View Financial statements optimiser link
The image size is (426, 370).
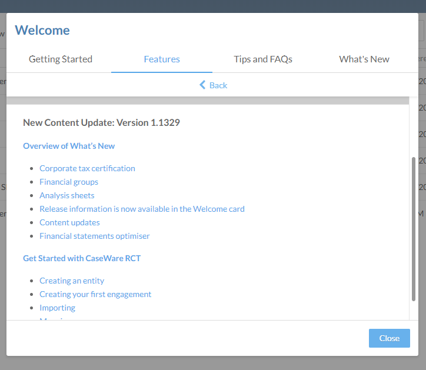(94, 236)
